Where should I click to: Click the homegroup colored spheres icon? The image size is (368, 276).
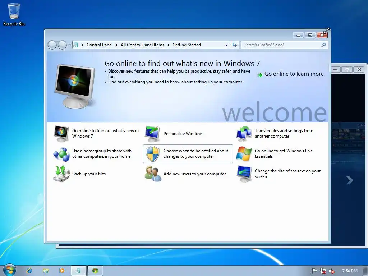61,154
